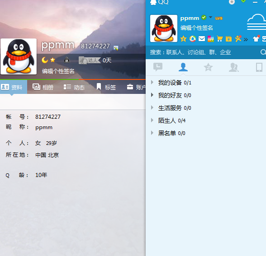Click the moon level icon on the profile
266x256 pixels.
45,60
